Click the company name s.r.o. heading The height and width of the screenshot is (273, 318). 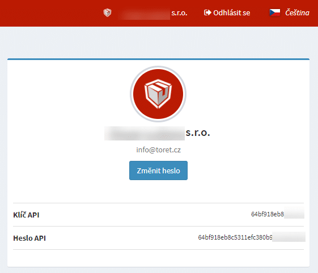(x=157, y=133)
